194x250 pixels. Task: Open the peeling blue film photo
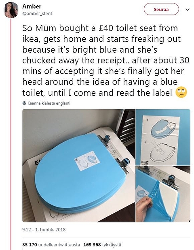pos(163,194)
